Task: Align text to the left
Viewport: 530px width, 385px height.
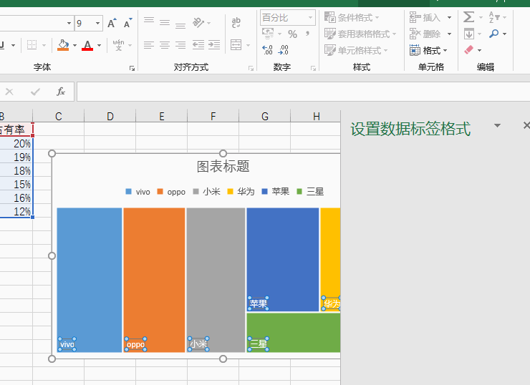Action: pos(149,45)
